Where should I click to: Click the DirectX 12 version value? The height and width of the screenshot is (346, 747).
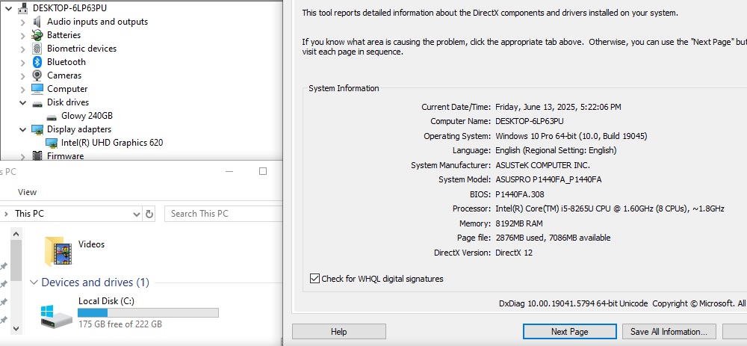point(514,253)
